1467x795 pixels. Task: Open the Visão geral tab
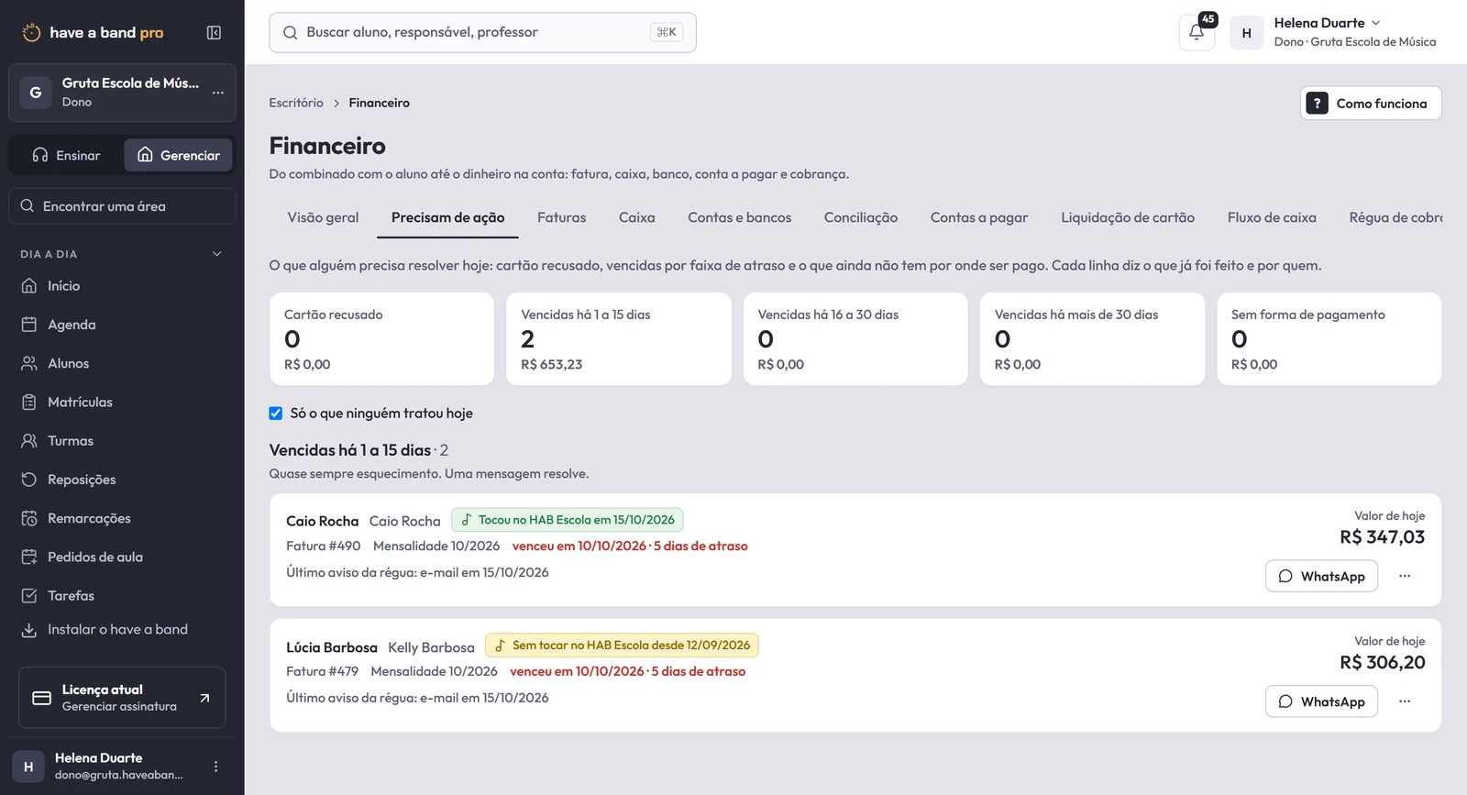(x=323, y=218)
